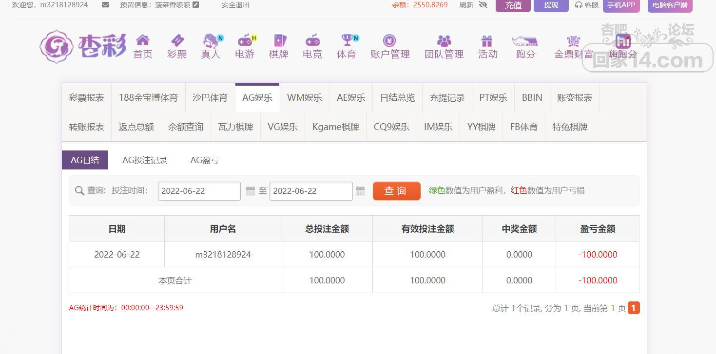Open the mail envelope icon
The height and width of the screenshot is (354, 716).
point(105,5)
